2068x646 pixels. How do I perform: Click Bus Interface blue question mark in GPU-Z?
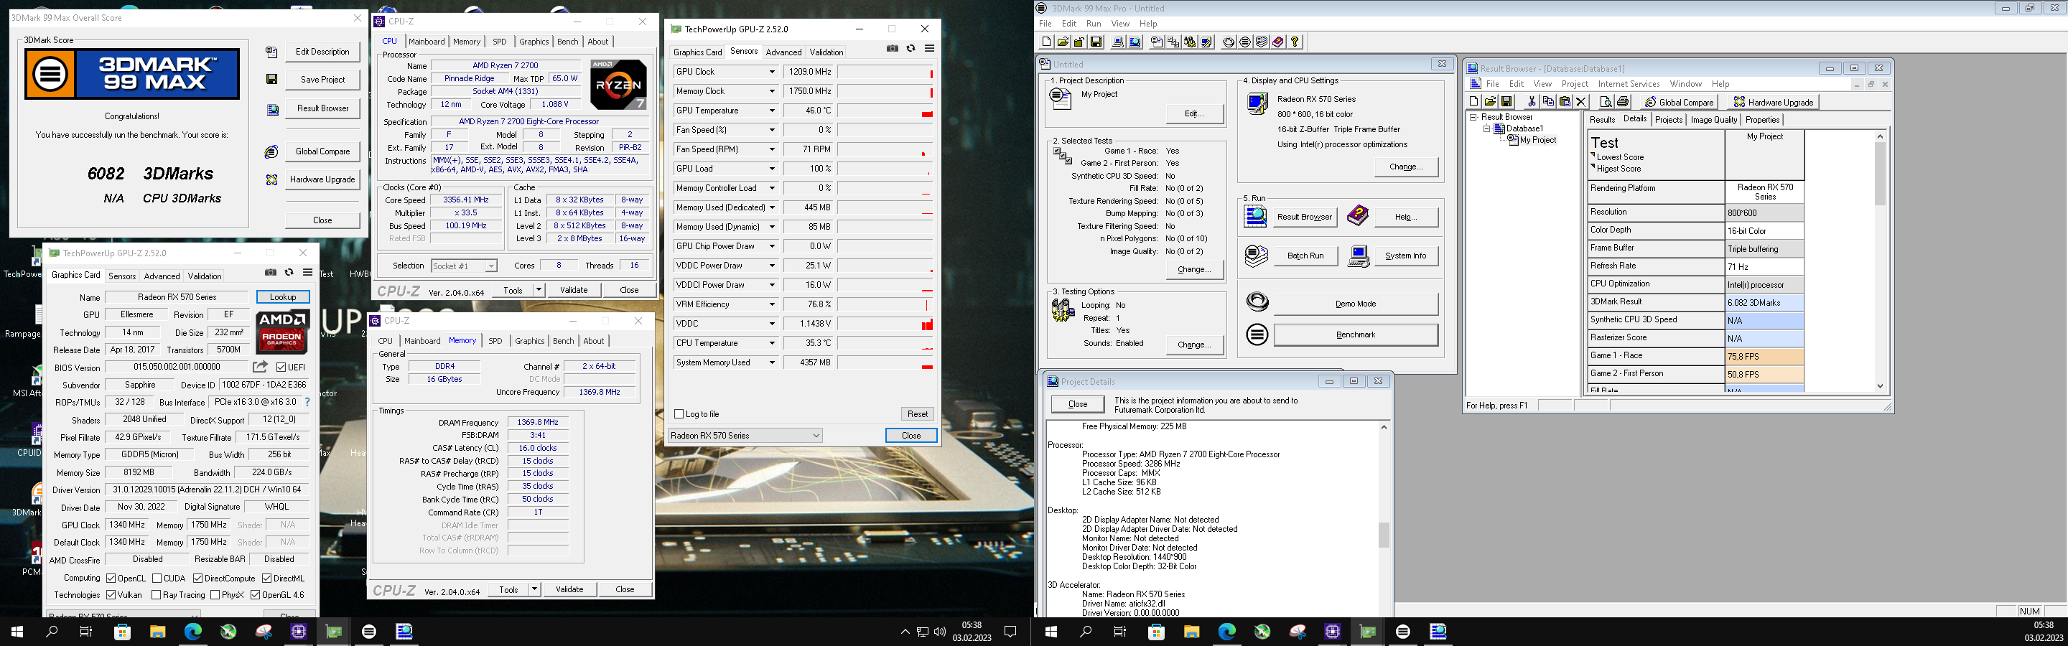point(307,402)
